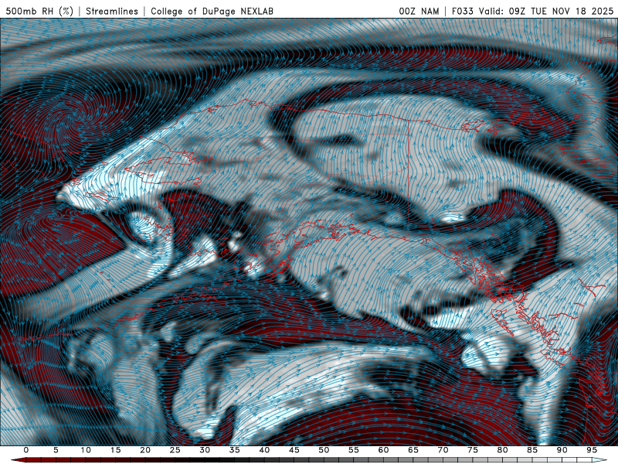Select the colorbar label "25"
Viewport: 618px width, 464px height.
pyautogui.click(x=175, y=450)
